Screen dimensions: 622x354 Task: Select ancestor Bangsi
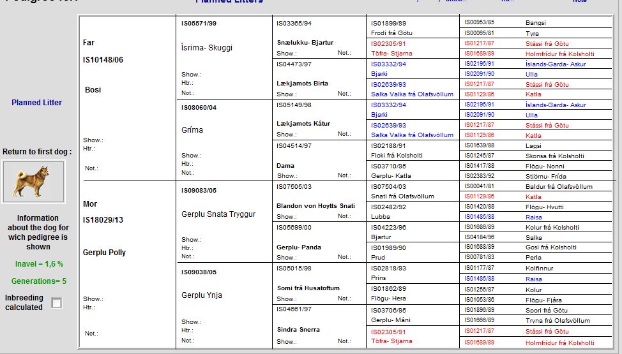(536, 23)
